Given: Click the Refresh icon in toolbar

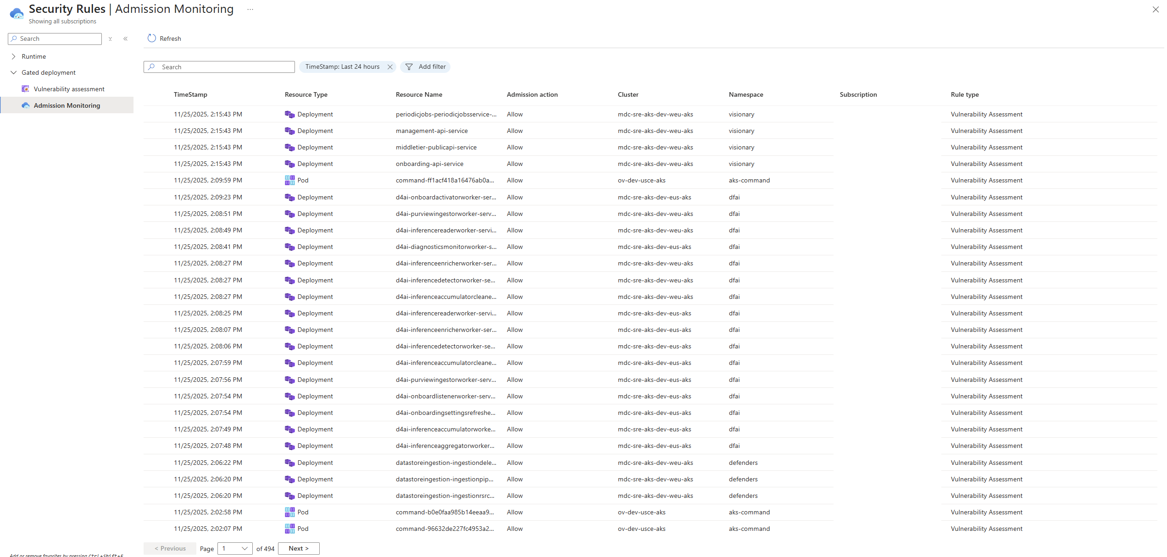Looking at the screenshot, I should (152, 39).
